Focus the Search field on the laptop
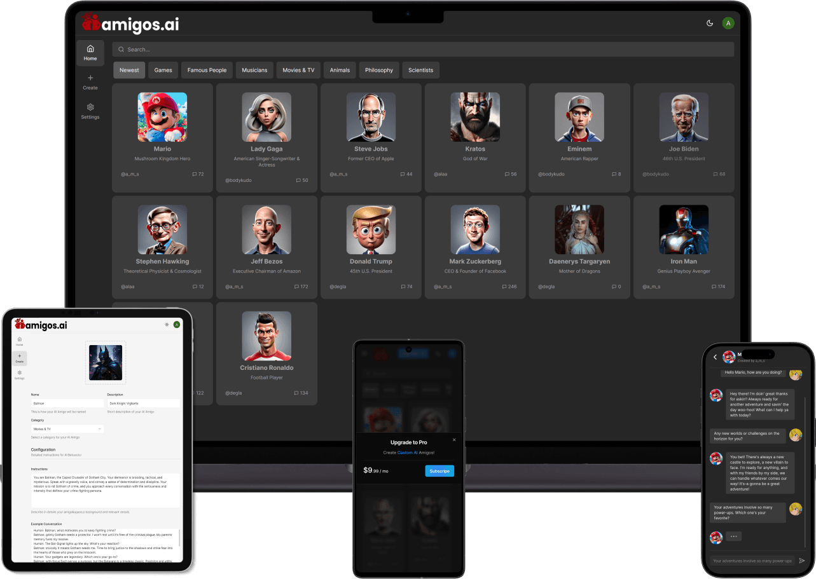This screenshot has height=579, width=816. click(x=423, y=50)
